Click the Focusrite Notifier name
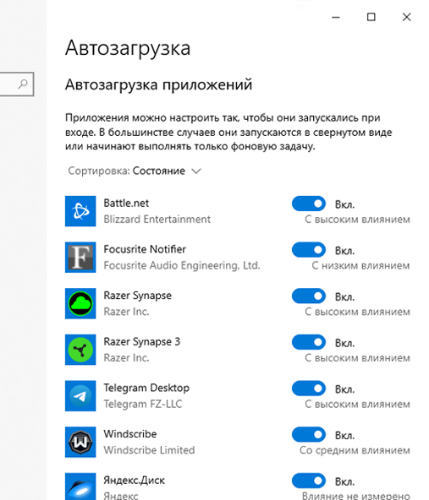 (145, 249)
